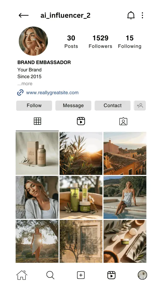Switch to the Reels profile tab

coord(81,121)
